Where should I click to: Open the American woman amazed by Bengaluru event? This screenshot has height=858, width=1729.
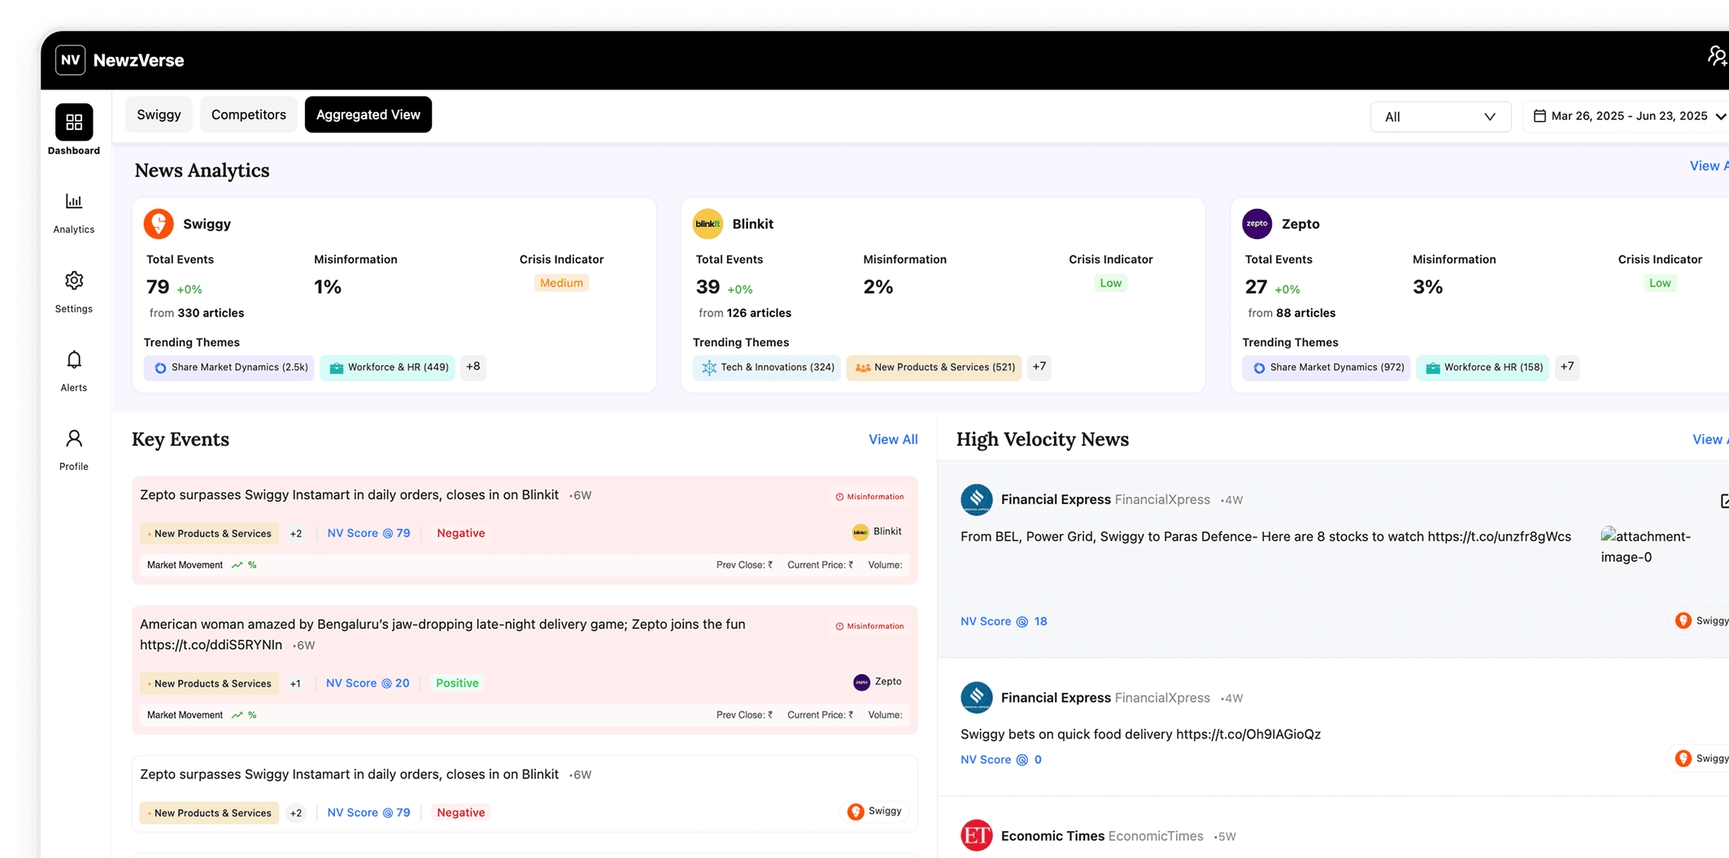[x=442, y=634]
